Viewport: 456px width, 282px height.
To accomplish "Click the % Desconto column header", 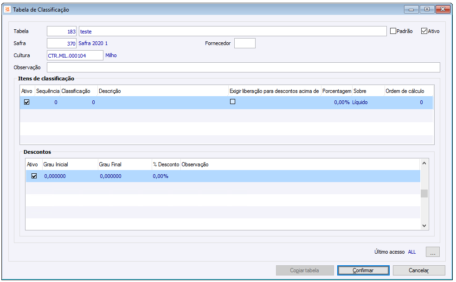I will (x=166, y=164).
